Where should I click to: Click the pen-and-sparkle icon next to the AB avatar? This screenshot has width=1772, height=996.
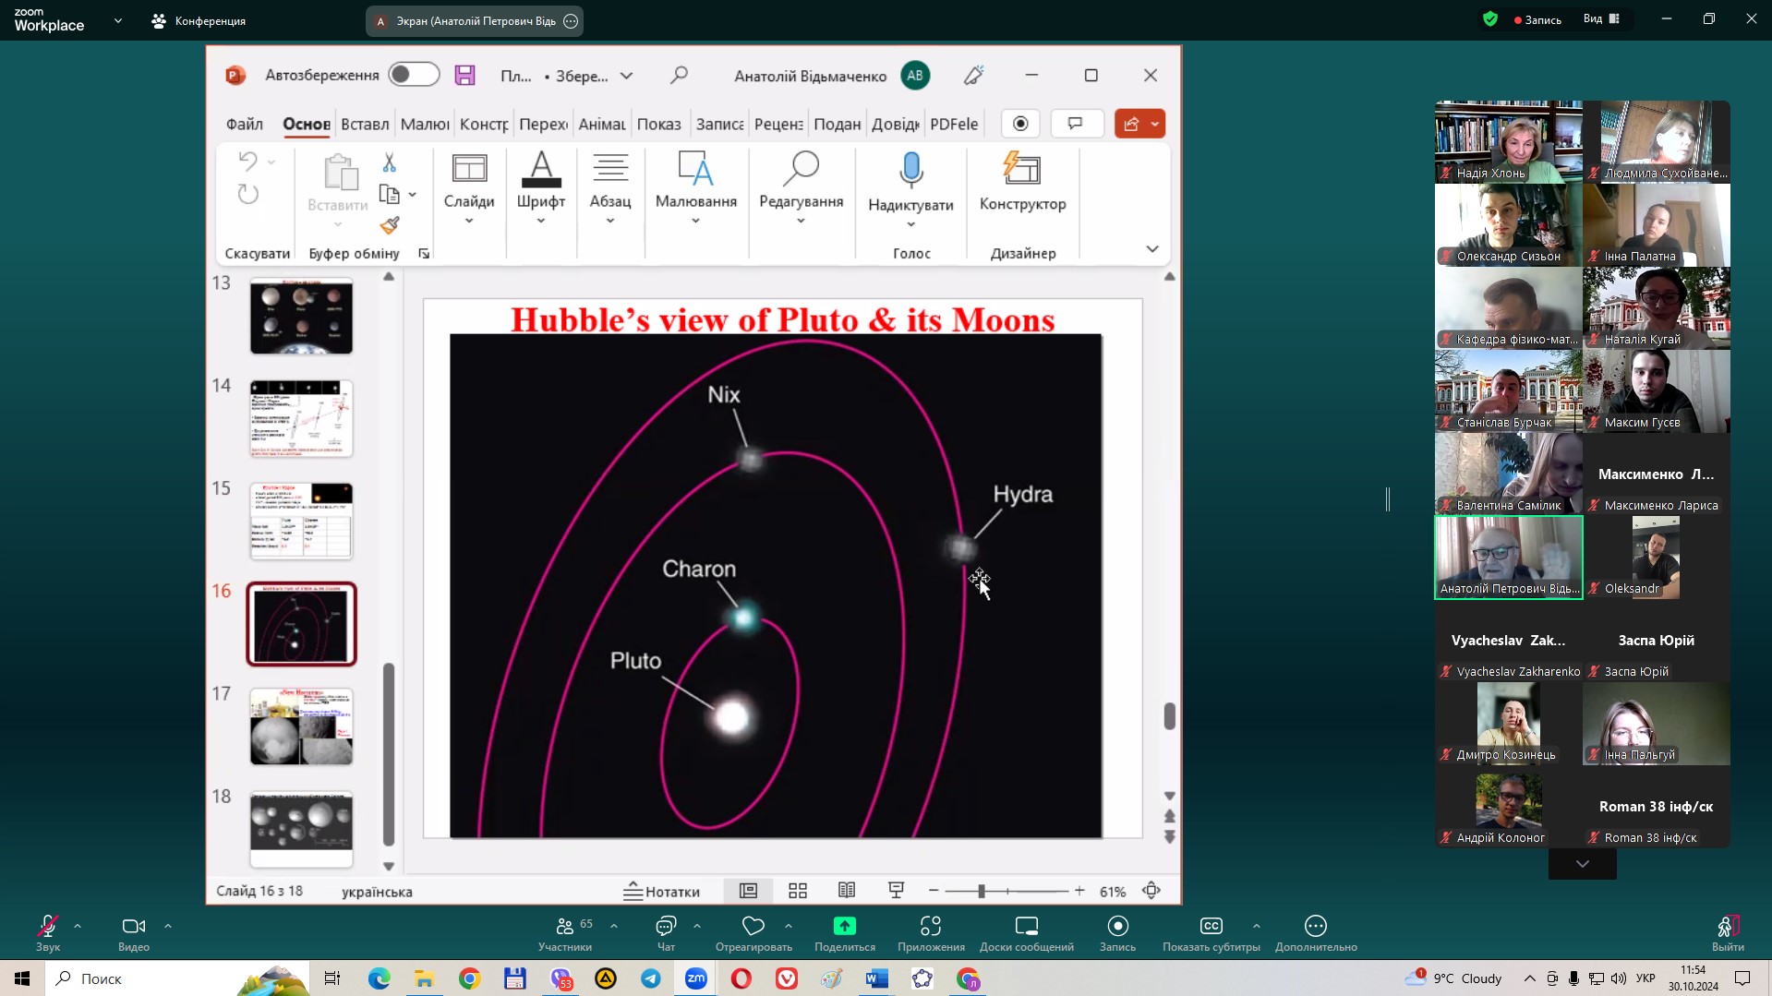point(973,76)
